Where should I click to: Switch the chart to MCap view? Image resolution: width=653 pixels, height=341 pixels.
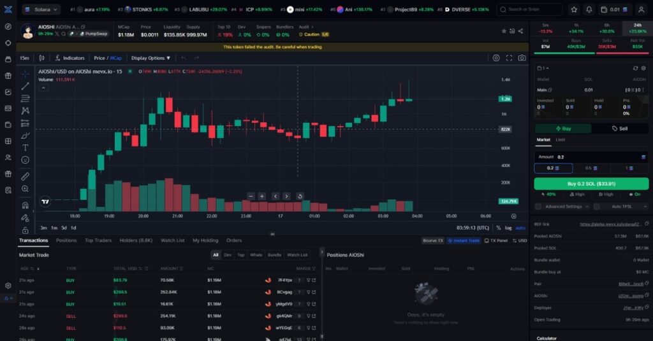[116, 58]
